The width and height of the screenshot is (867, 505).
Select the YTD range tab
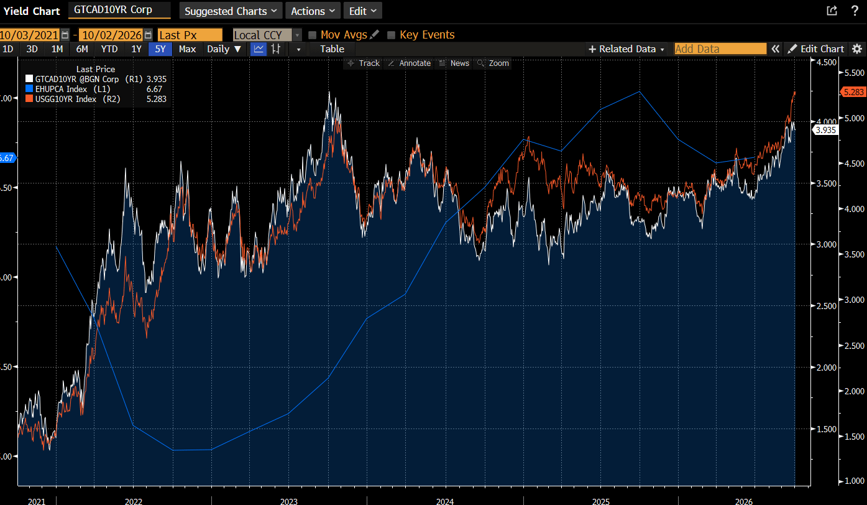pyautogui.click(x=109, y=49)
